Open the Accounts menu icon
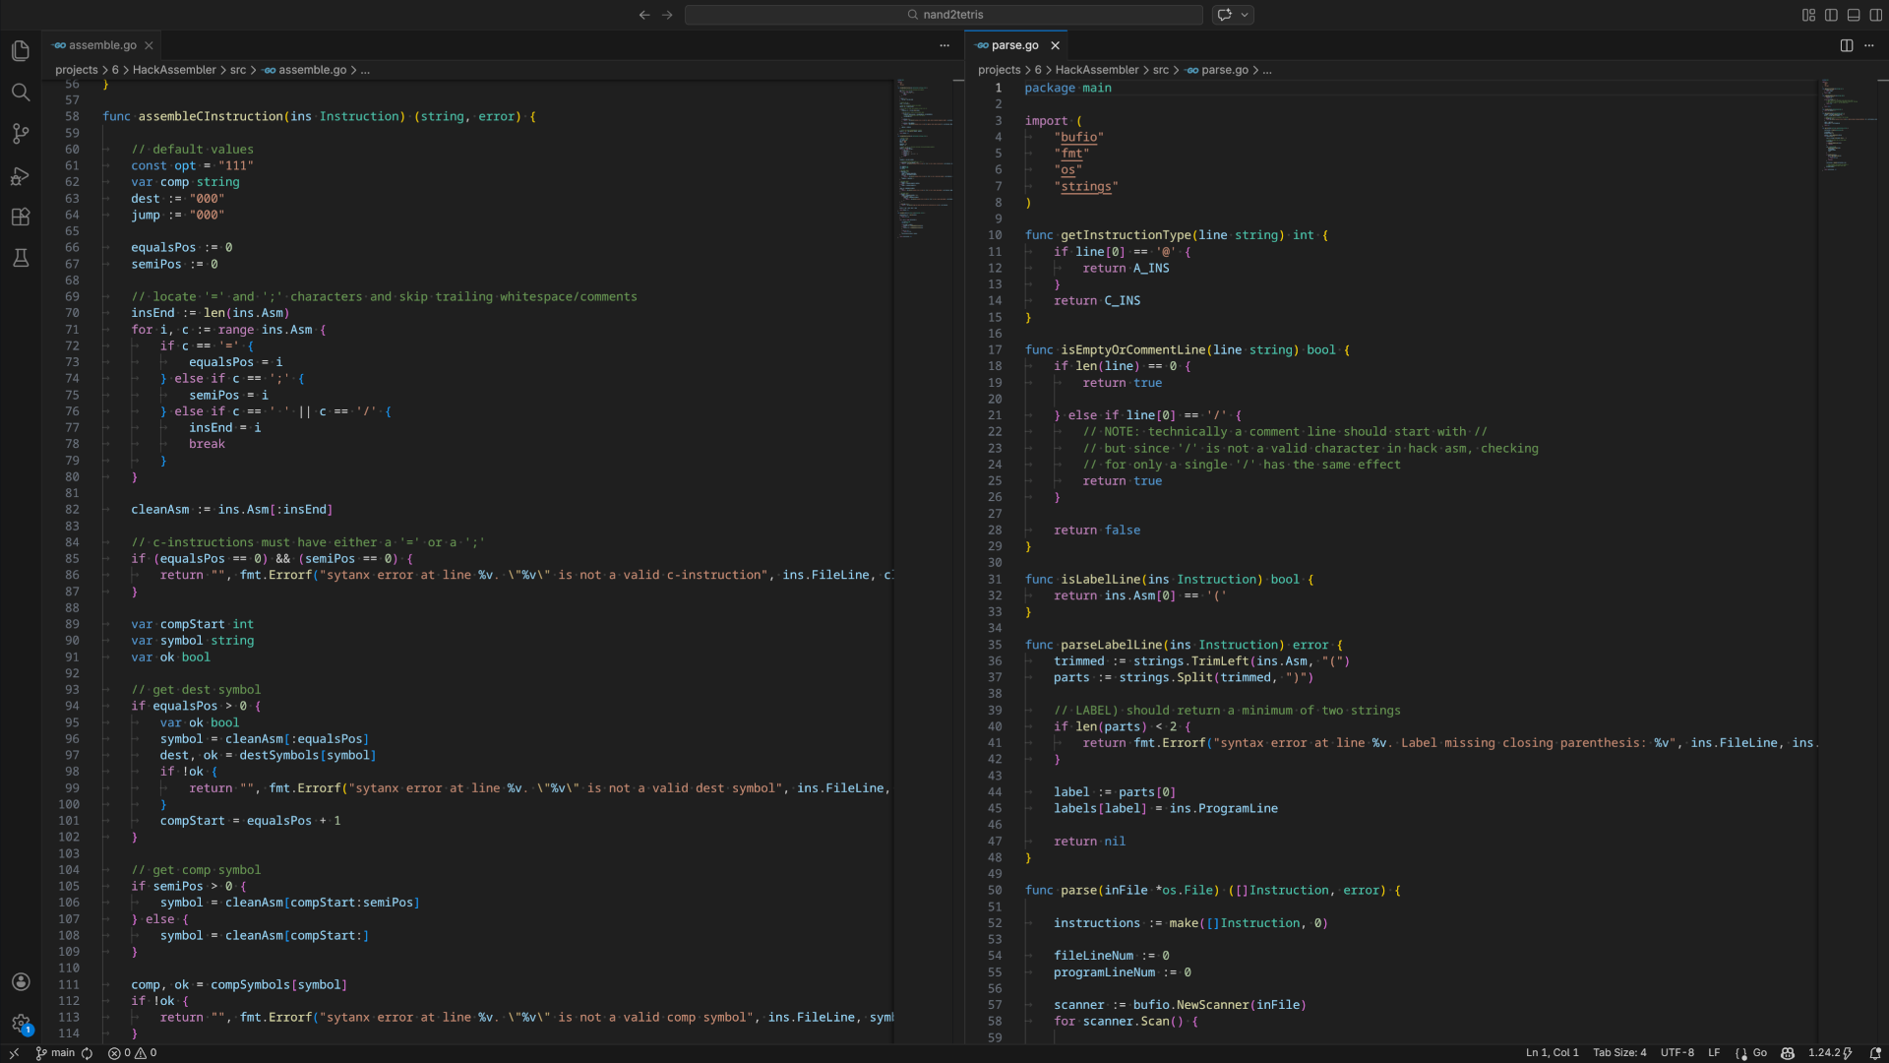The height and width of the screenshot is (1063, 1889). [20, 981]
